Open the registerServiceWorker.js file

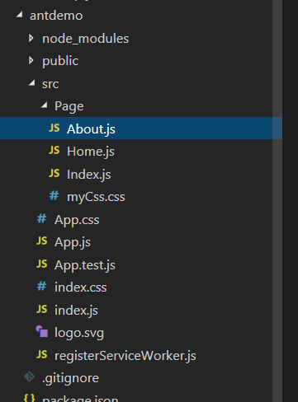(125, 356)
